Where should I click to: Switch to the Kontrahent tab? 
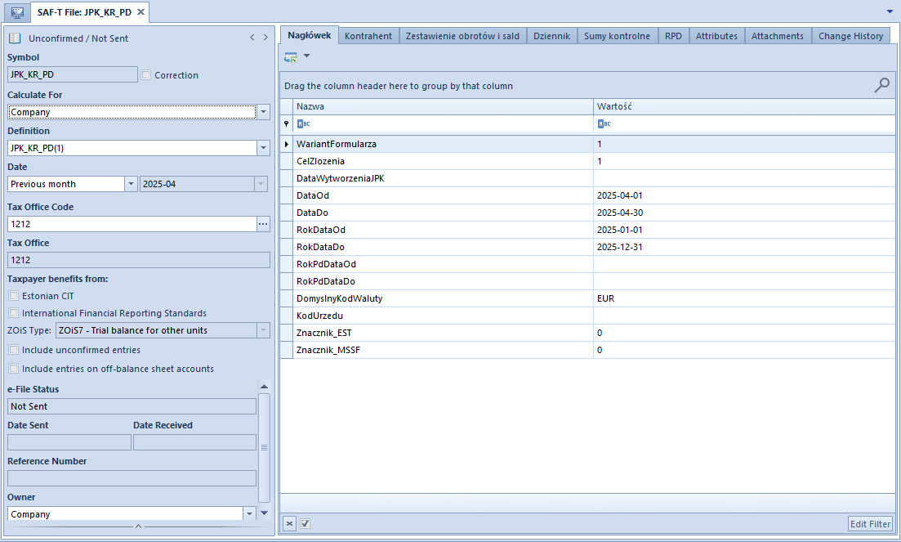pos(368,36)
